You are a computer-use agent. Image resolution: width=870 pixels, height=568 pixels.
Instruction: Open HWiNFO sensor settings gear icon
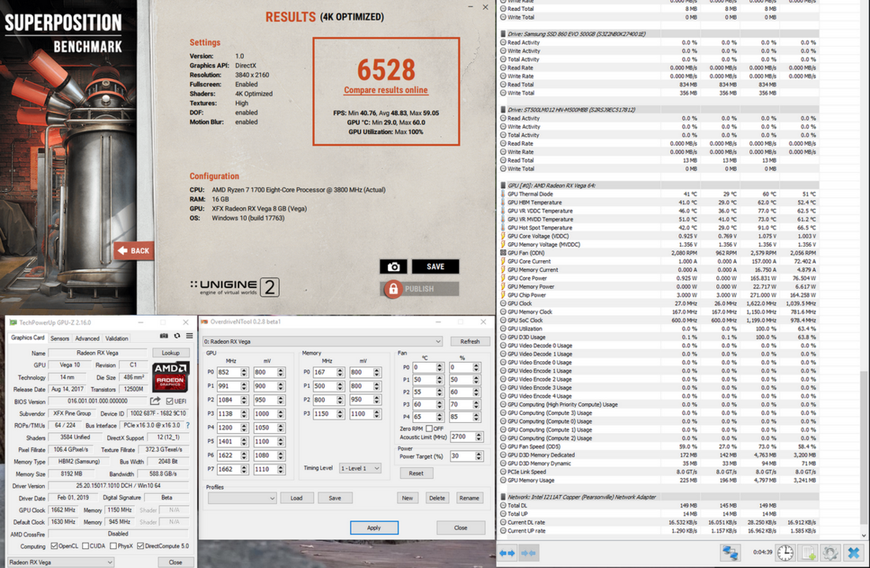click(x=831, y=552)
